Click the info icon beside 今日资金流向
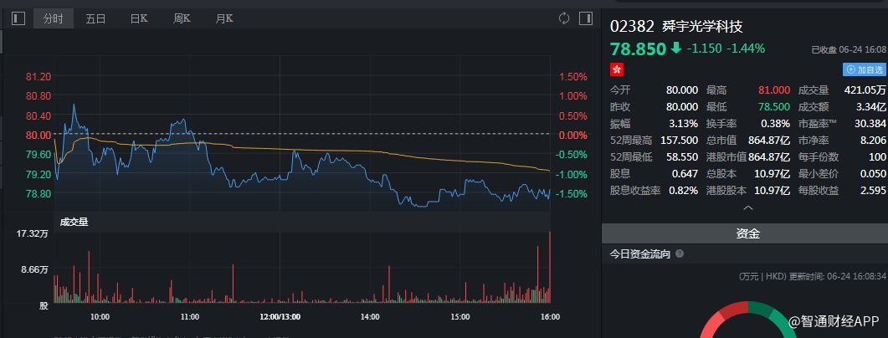 [x=680, y=254]
